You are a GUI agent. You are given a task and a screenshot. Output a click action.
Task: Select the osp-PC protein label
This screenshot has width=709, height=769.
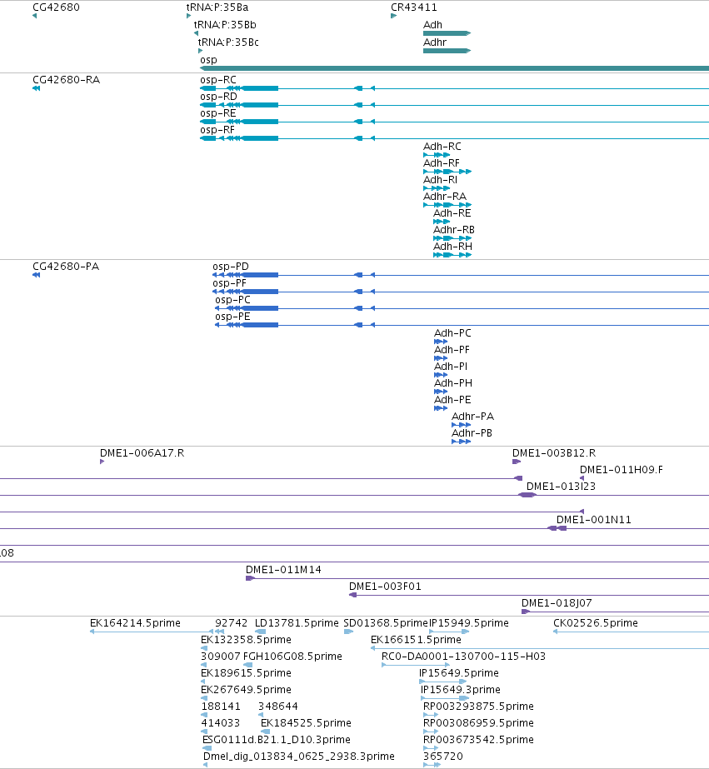coord(233,300)
